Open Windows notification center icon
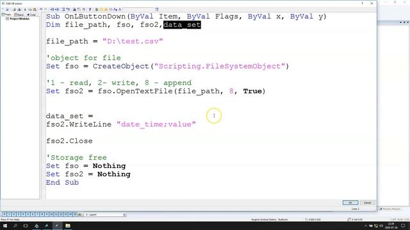 click(403, 226)
